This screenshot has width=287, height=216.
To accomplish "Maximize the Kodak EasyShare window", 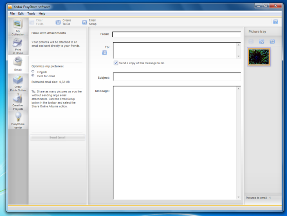I will point(266,6).
